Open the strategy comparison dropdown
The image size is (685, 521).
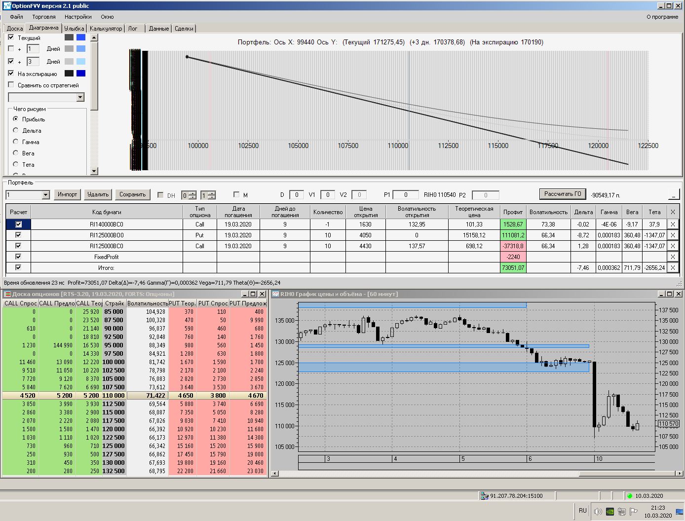[x=80, y=98]
